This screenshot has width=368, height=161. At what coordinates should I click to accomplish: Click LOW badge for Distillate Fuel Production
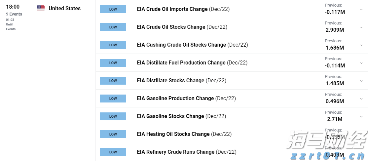pyautogui.click(x=113, y=63)
